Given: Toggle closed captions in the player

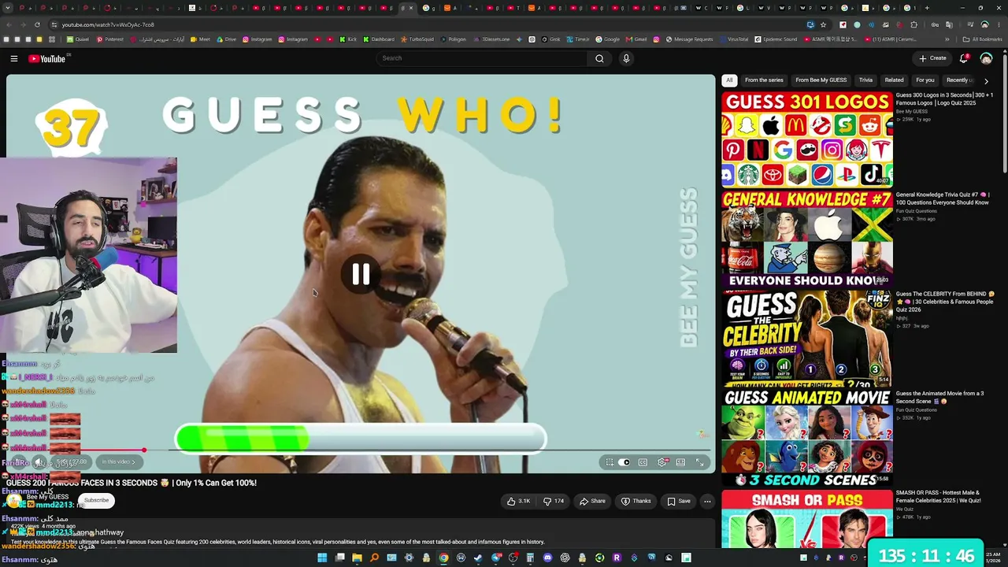Looking at the screenshot, I should coord(643,462).
